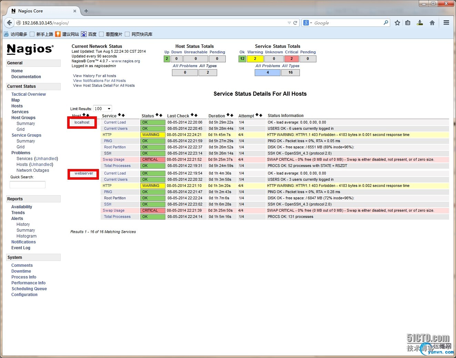
Task: Sort Duration column ascending arrow
Action: pyautogui.click(x=228, y=115)
